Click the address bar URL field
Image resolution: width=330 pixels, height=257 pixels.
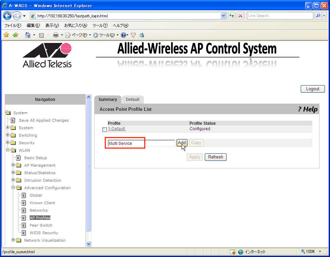pyautogui.click(x=128, y=16)
